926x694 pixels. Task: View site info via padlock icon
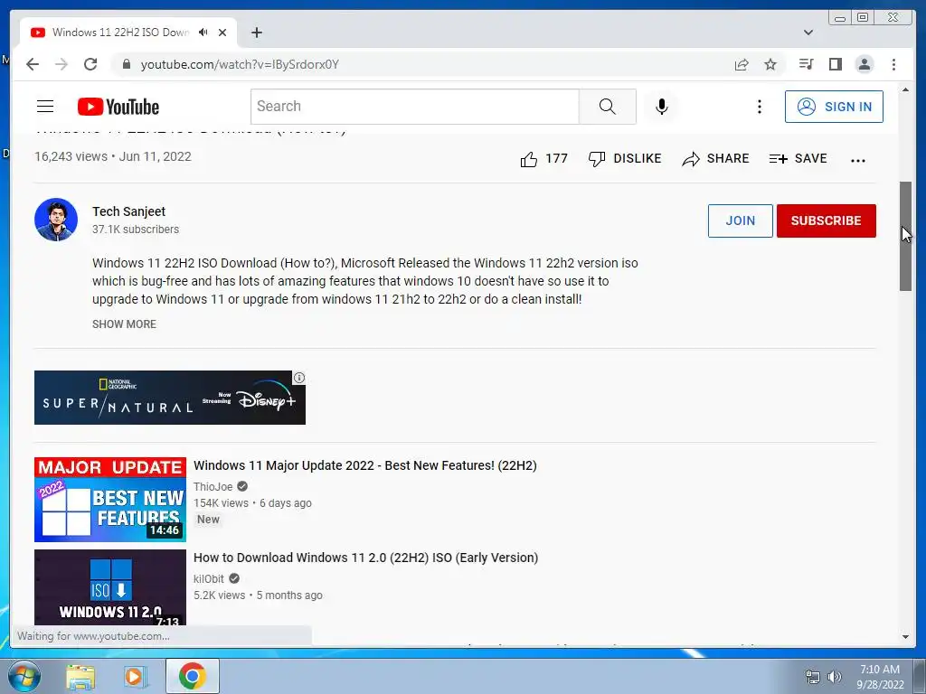tap(126, 64)
